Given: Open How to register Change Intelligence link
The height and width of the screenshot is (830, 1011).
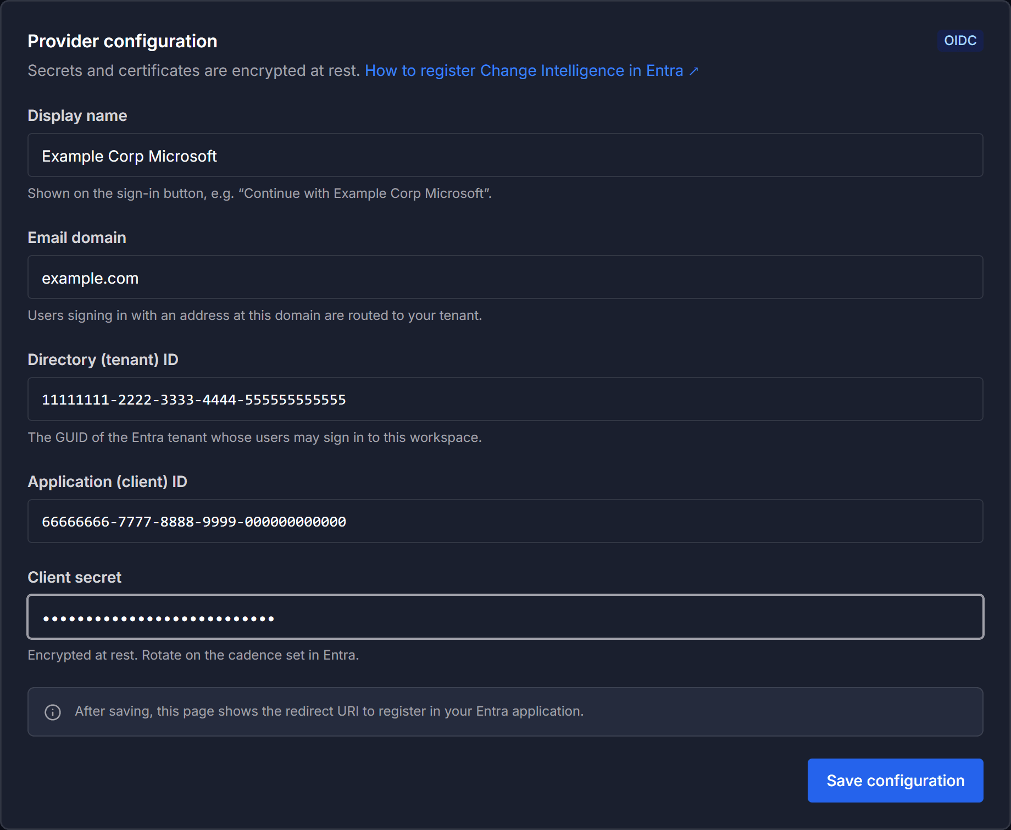Looking at the screenshot, I should click(531, 71).
